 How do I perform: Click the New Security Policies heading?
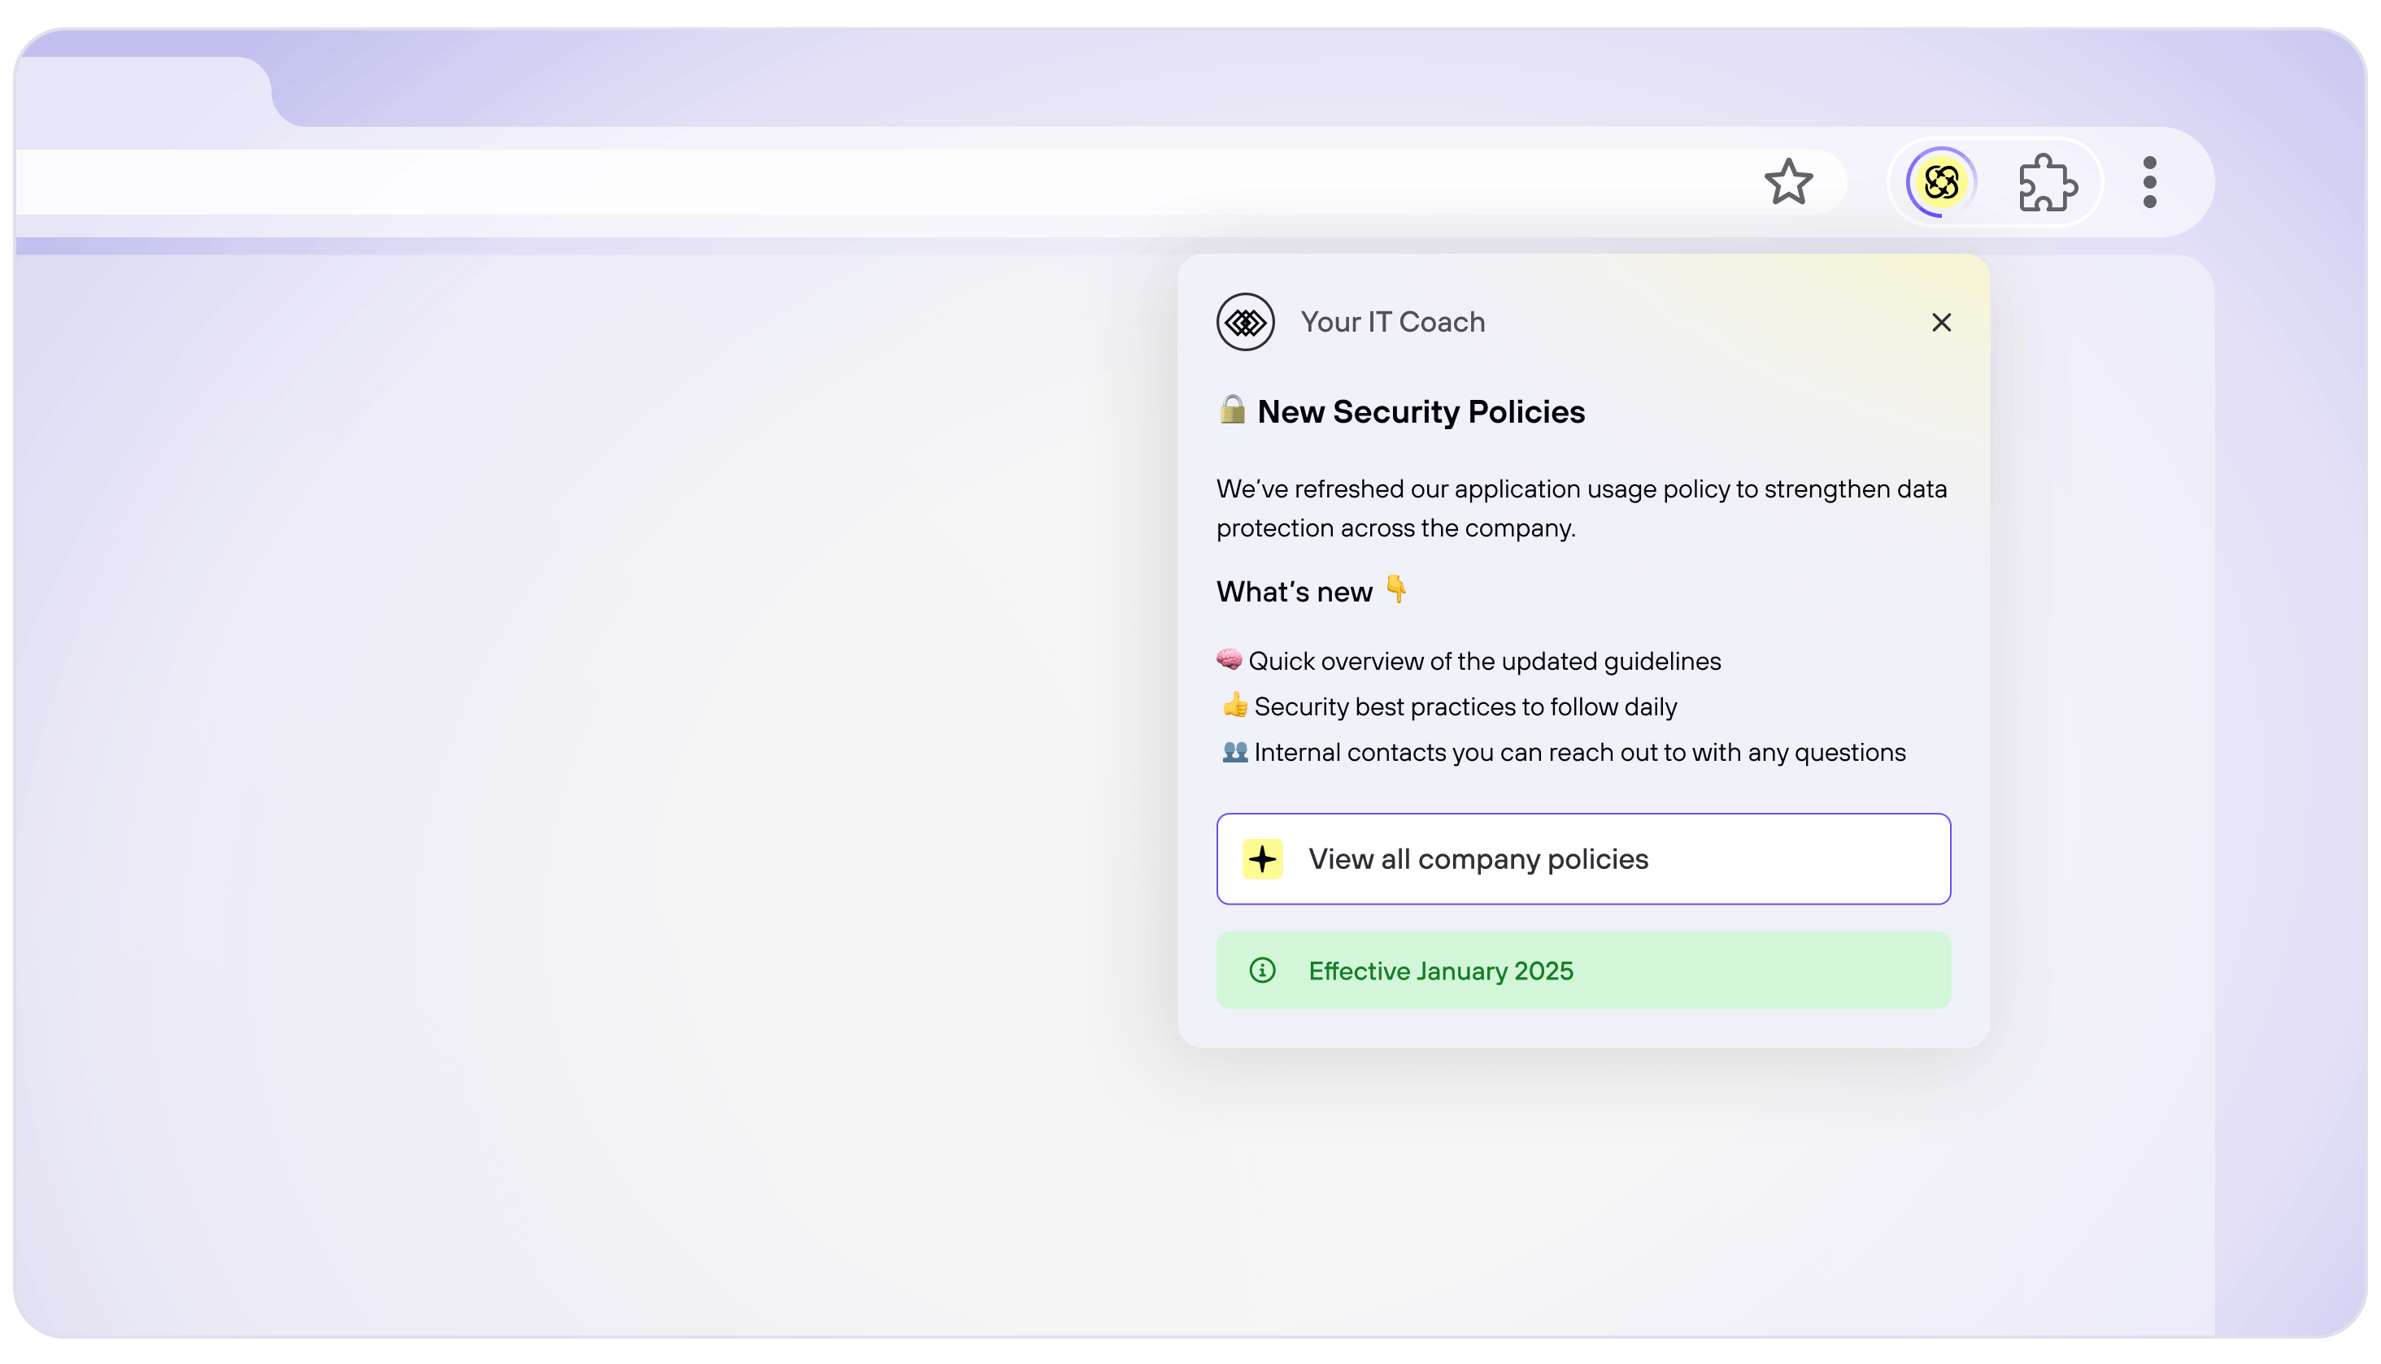point(1420,412)
